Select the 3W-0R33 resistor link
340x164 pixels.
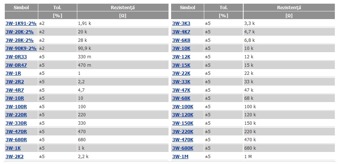click(x=16, y=57)
